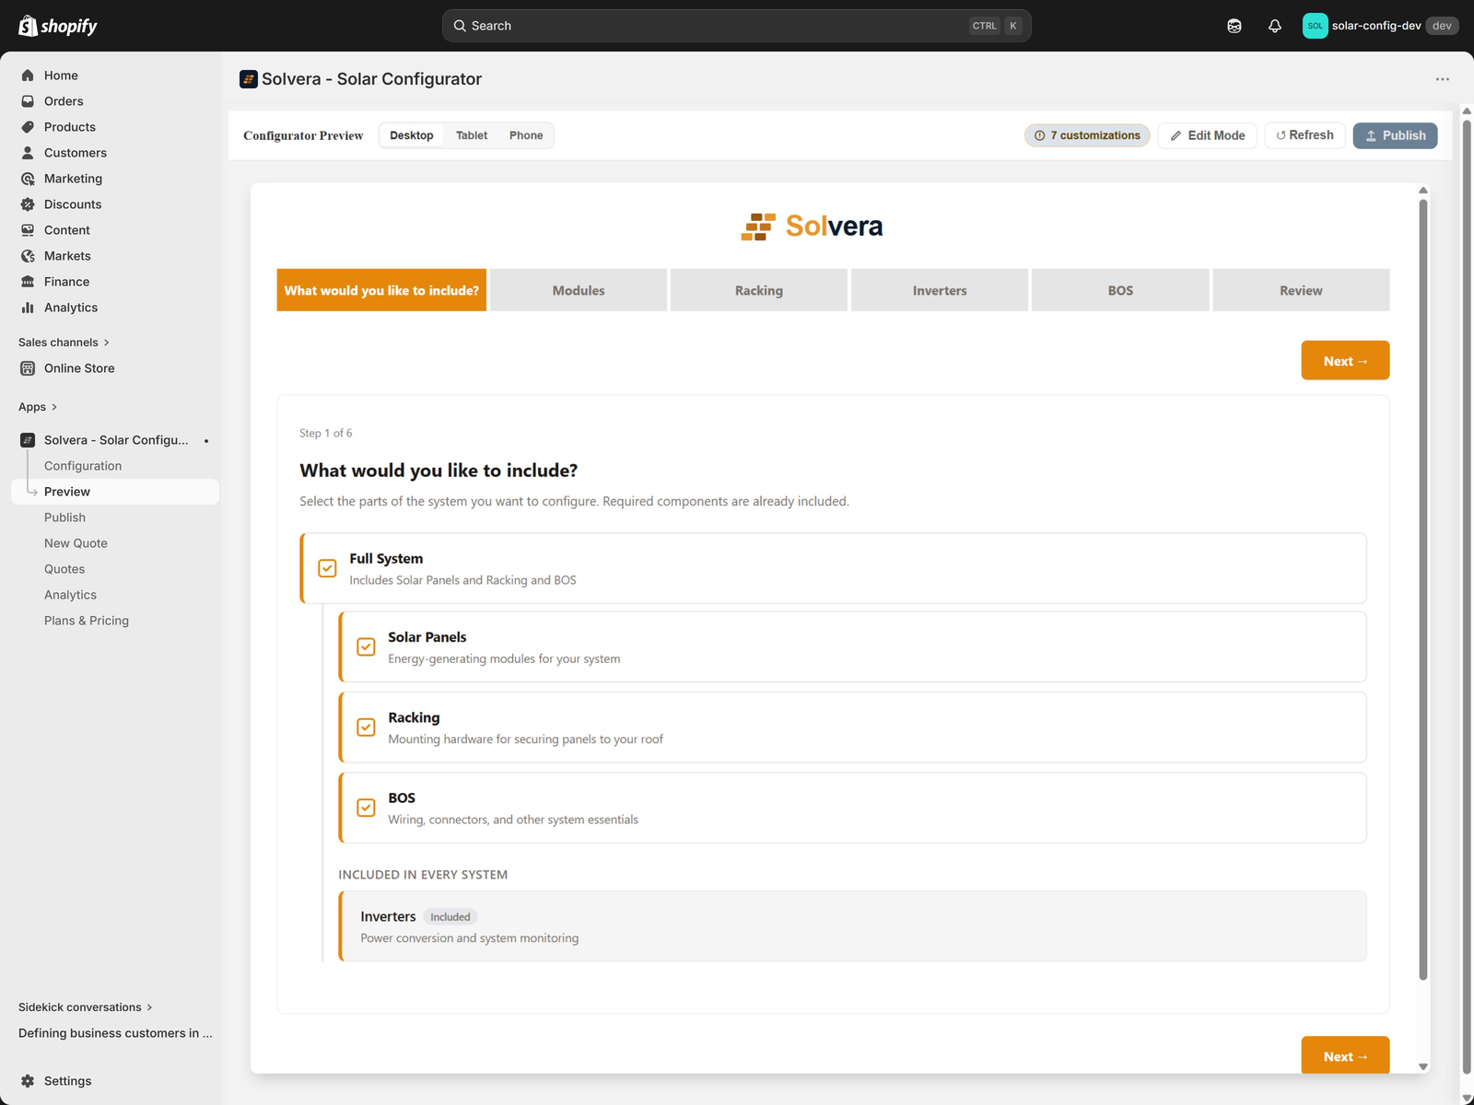
Task: Click the Marketing target icon
Action: pyautogui.click(x=28, y=179)
